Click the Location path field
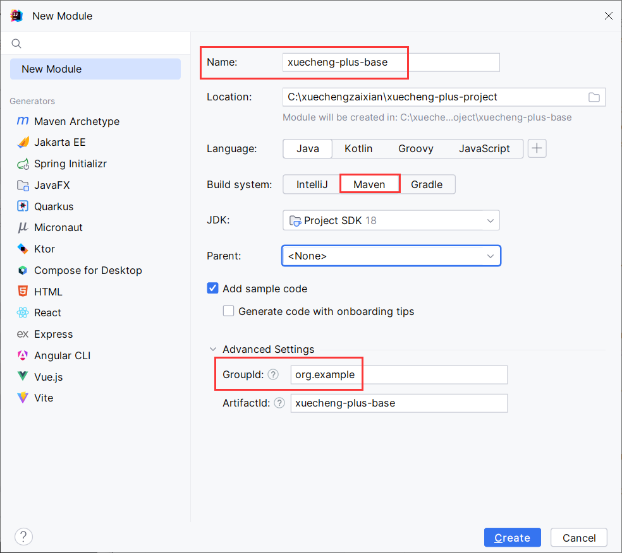622x553 pixels. coord(444,97)
